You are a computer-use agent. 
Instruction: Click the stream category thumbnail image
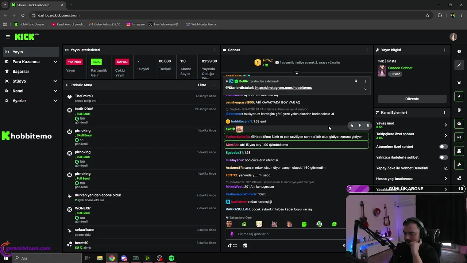[382, 71]
